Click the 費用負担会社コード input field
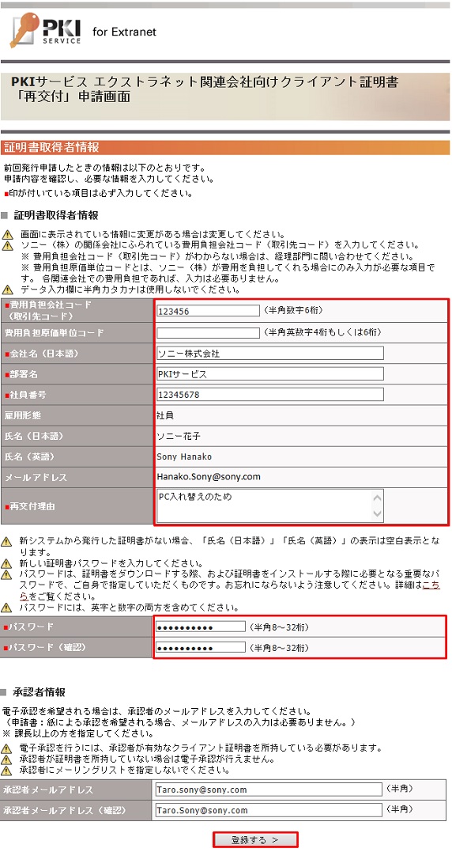452x852 pixels. (208, 311)
